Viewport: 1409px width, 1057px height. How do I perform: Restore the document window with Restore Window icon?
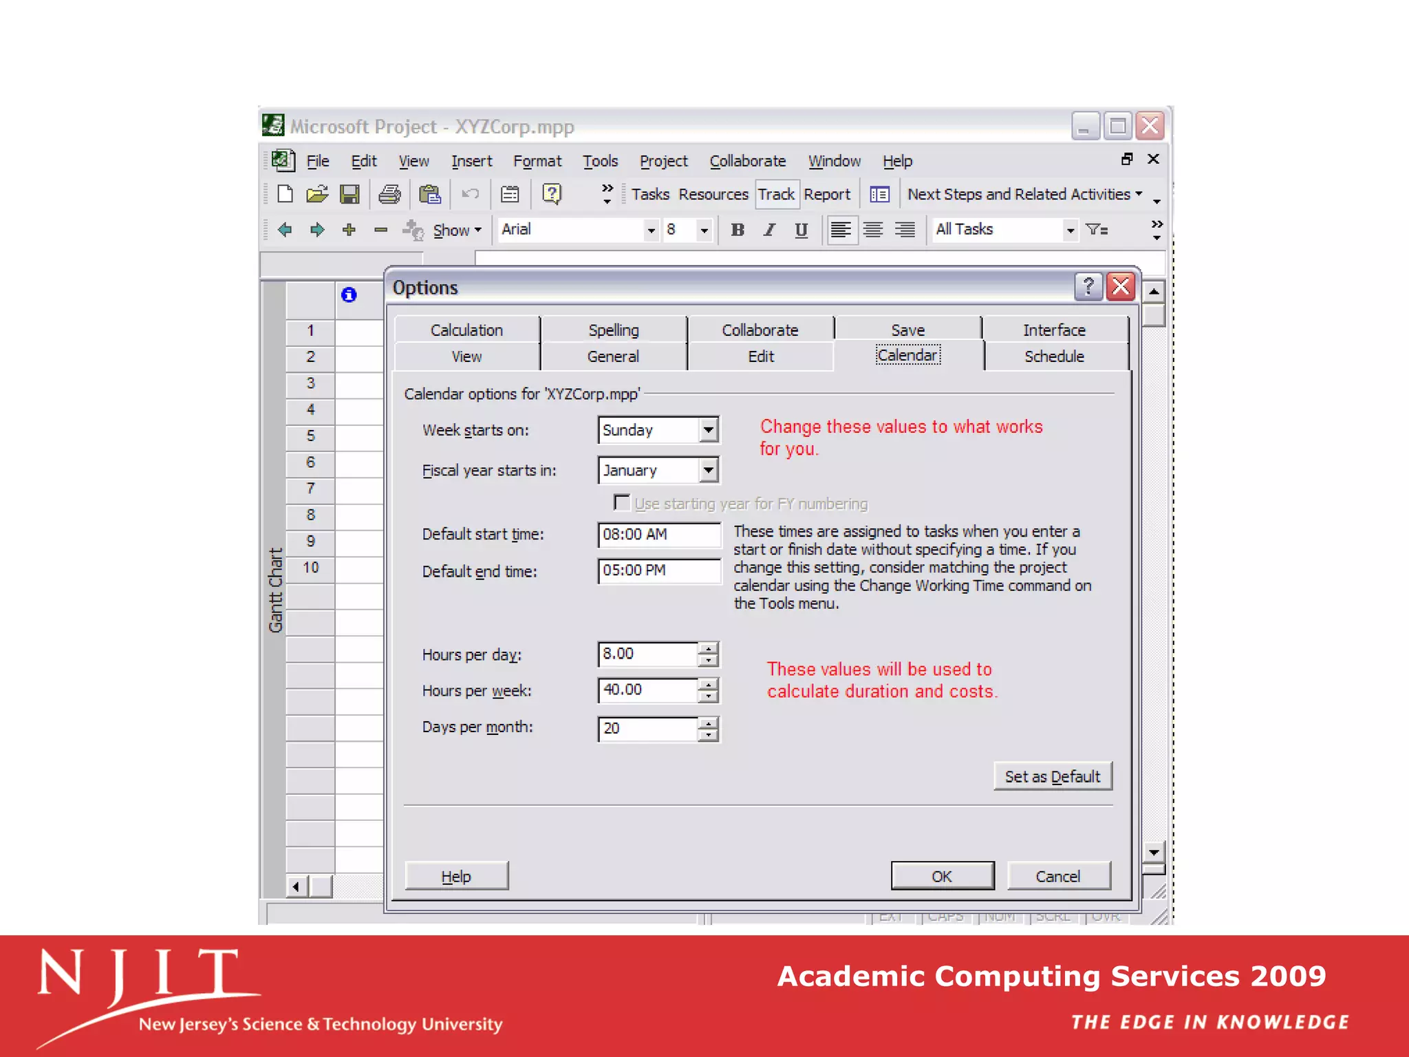(1126, 159)
